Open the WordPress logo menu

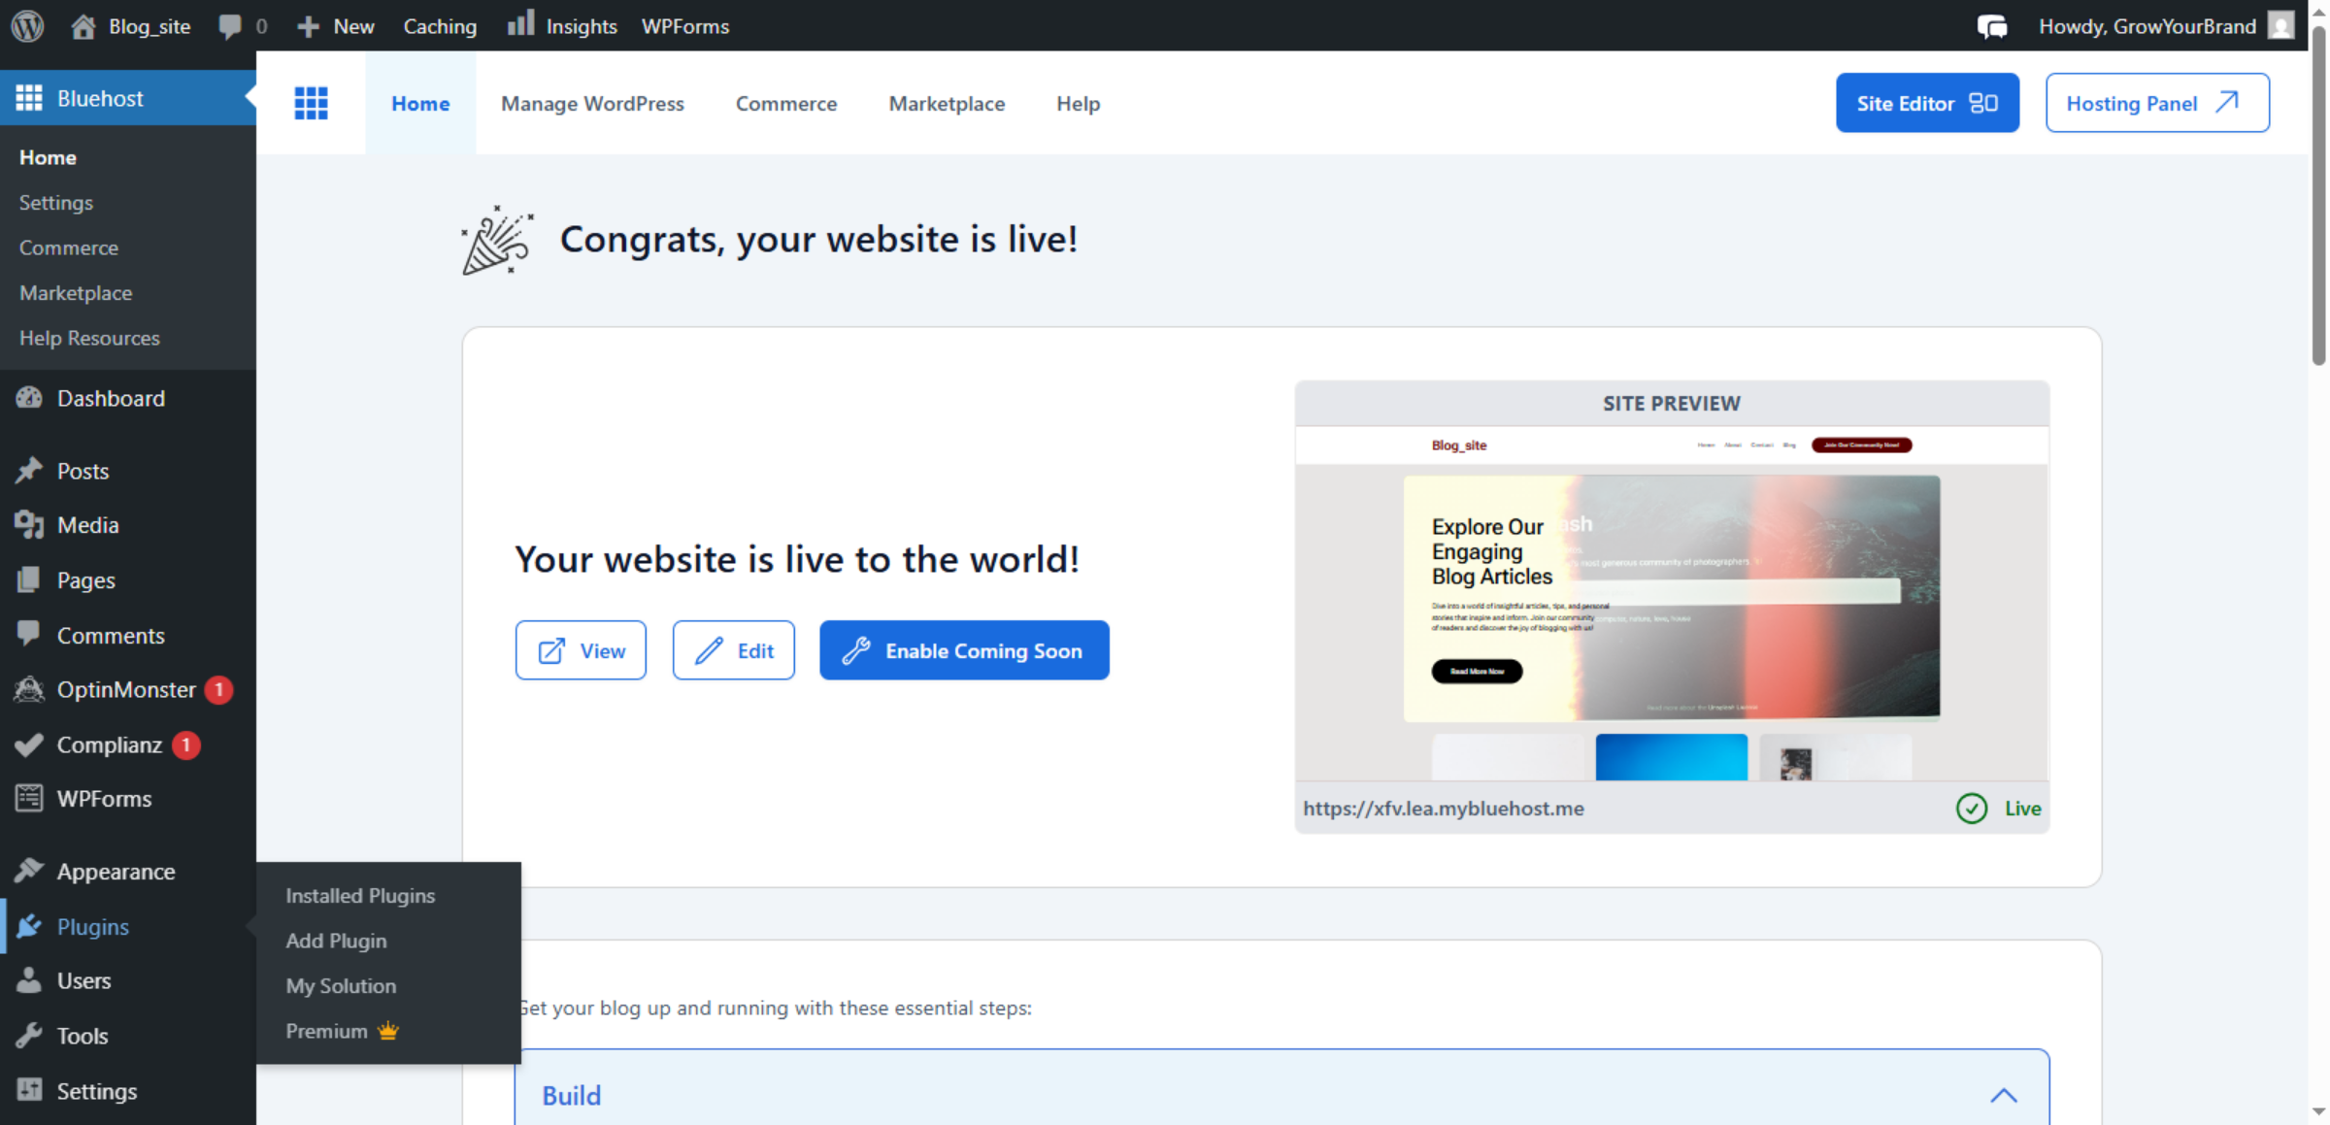tap(26, 25)
